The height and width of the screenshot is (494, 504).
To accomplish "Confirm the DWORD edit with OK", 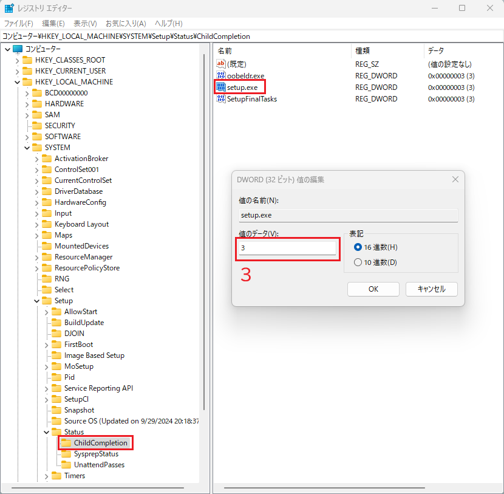I will 373,289.
